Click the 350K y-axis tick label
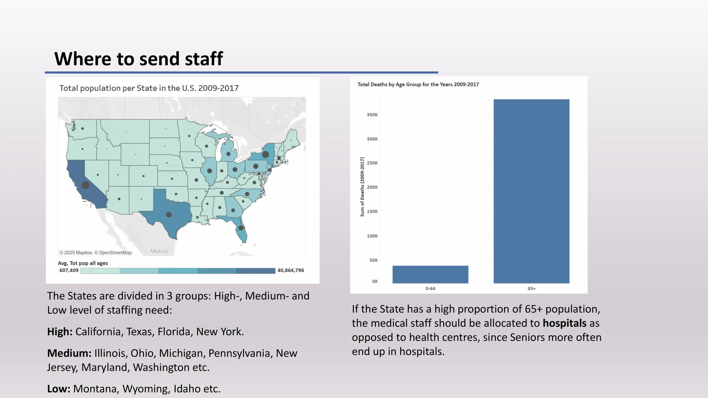This screenshot has width=708, height=398. [372, 115]
